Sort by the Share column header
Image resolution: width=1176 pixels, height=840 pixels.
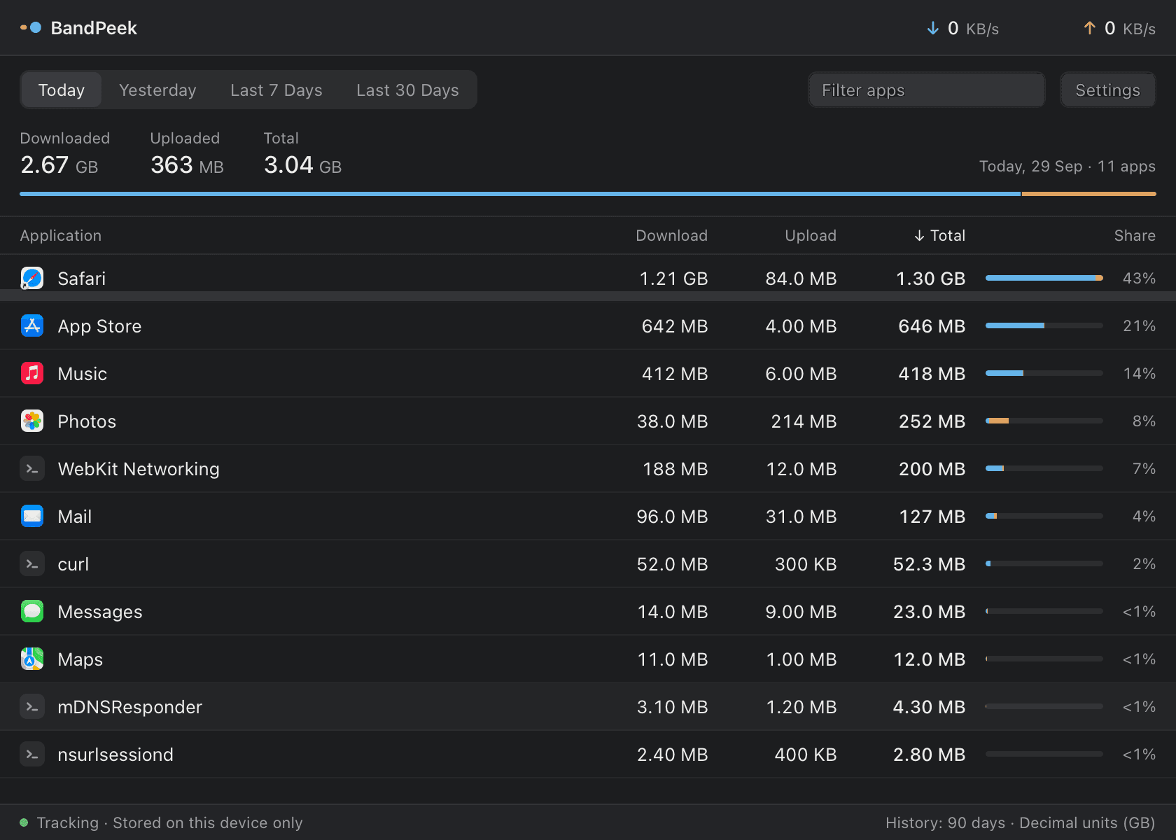(x=1135, y=236)
